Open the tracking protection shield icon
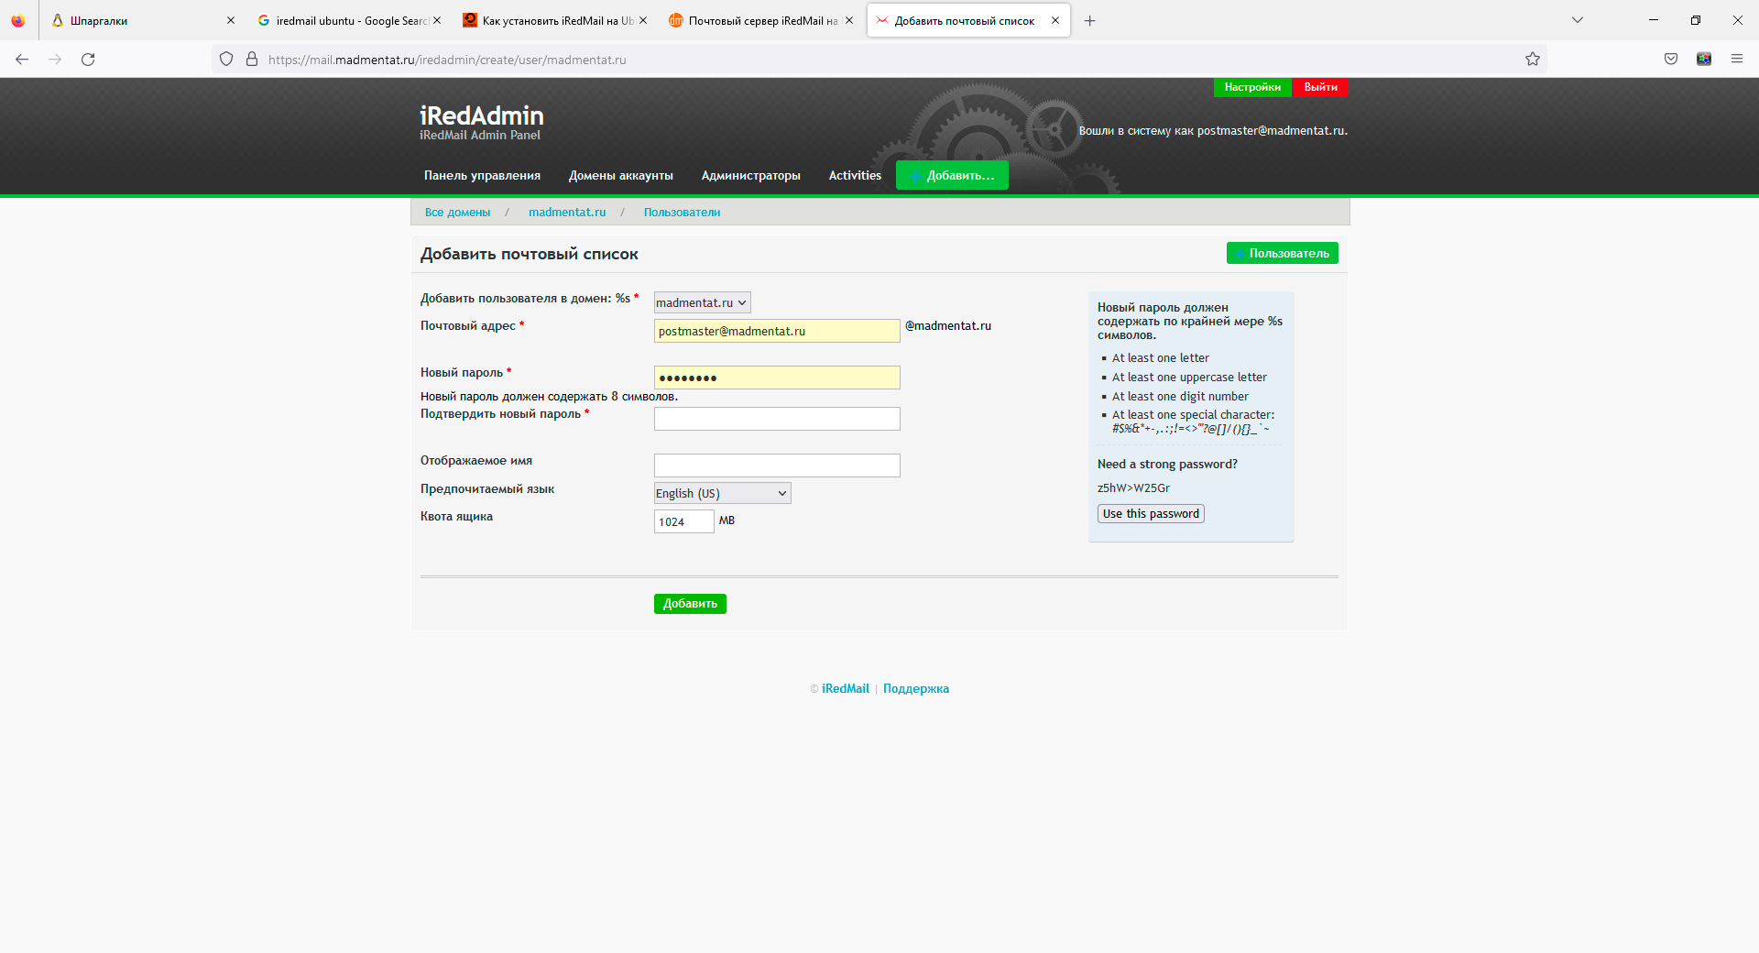Viewport: 1759px width, 953px height. tap(226, 60)
